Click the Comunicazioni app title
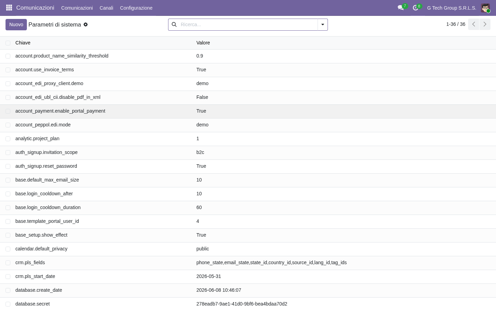Viewport: 496px width, 310px height. pos(35,8)
